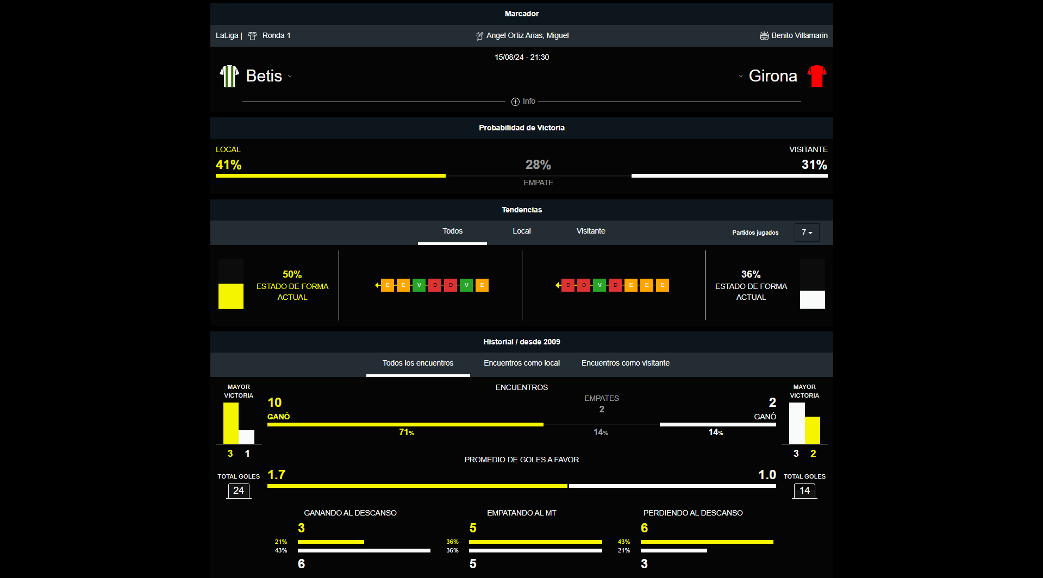Open the Encuentros como visitante tab
Viewport: 1043px width, 578px height.
pyautogui.click(x=626, y=364)
